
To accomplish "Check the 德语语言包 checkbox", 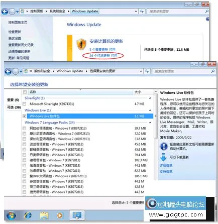I will click(x=25, y=160).
